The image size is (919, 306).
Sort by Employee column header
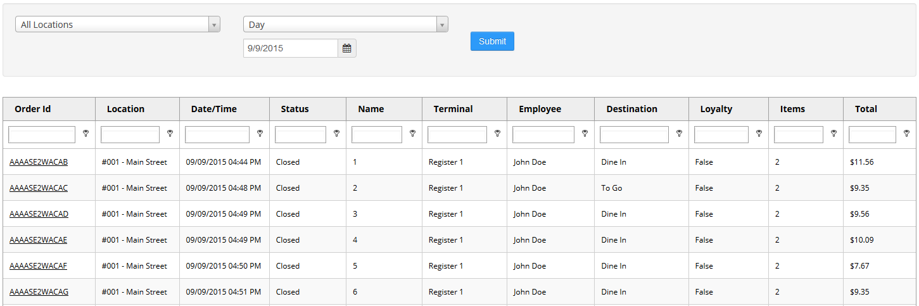click(551, 109)
